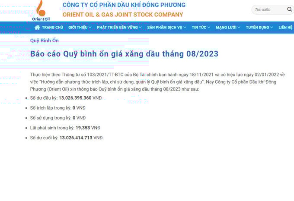Expand the Phát triển bền vững chevron arrow
Image resolution: width=294 pixels, height=201 pixels.
(x=141, y=28)
